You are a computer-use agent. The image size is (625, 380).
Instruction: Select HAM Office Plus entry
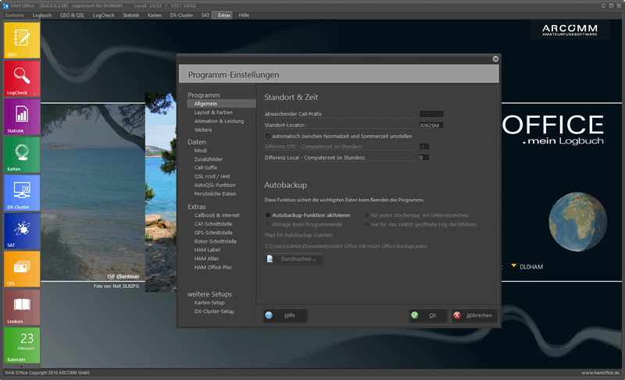point(212,268)
